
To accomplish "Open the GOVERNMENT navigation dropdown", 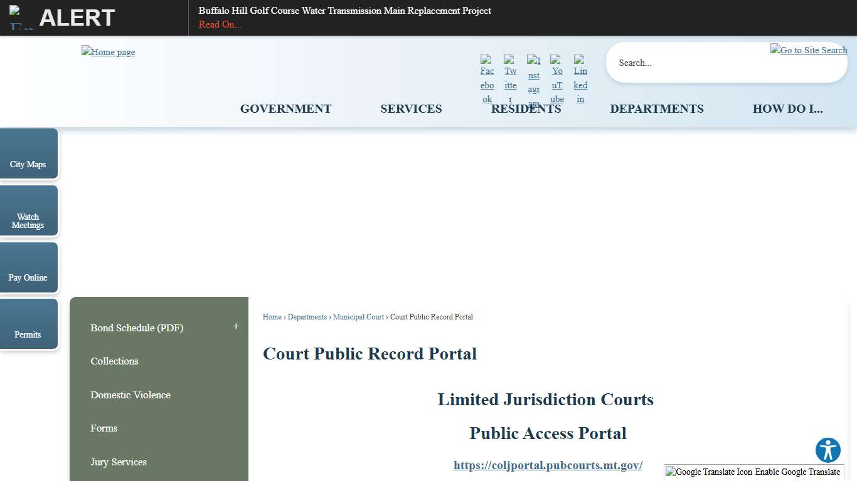I will [285, 108].
